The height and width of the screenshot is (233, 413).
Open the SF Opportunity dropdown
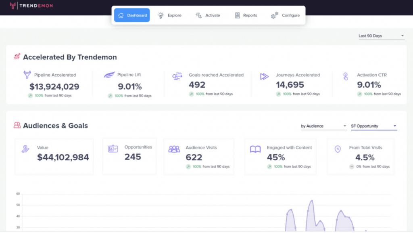click(373, 126)
